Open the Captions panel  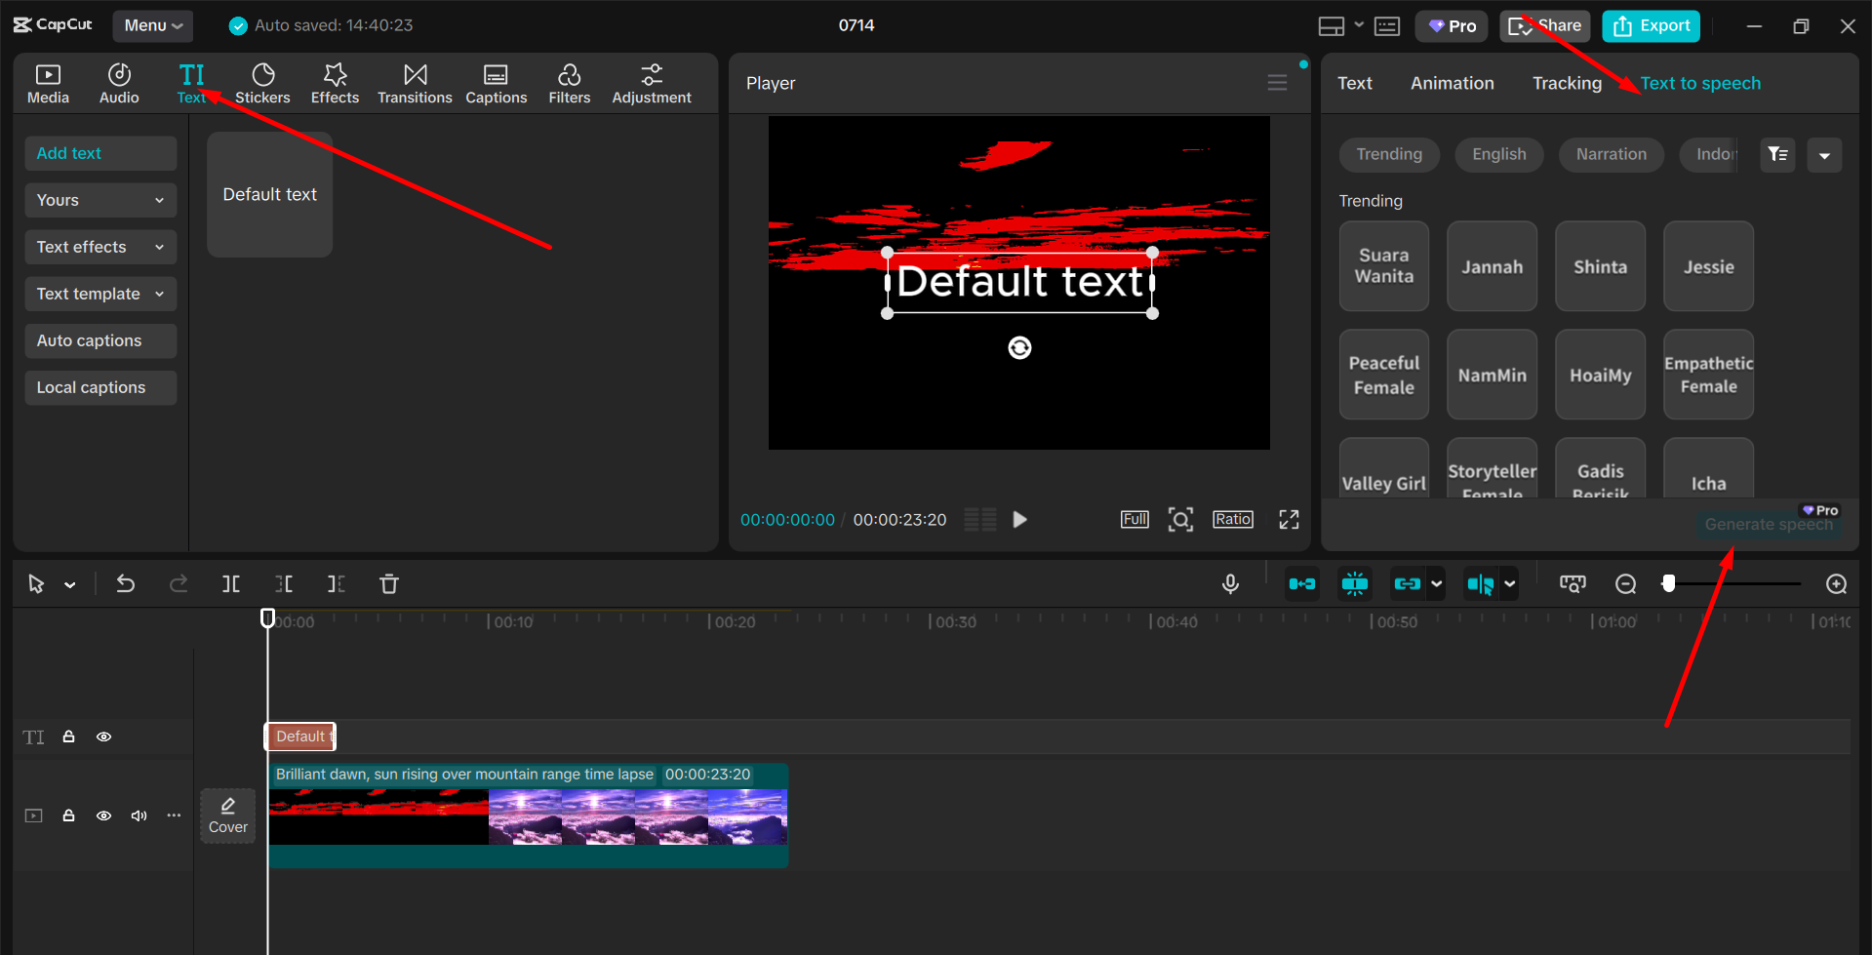click(496, 84)
